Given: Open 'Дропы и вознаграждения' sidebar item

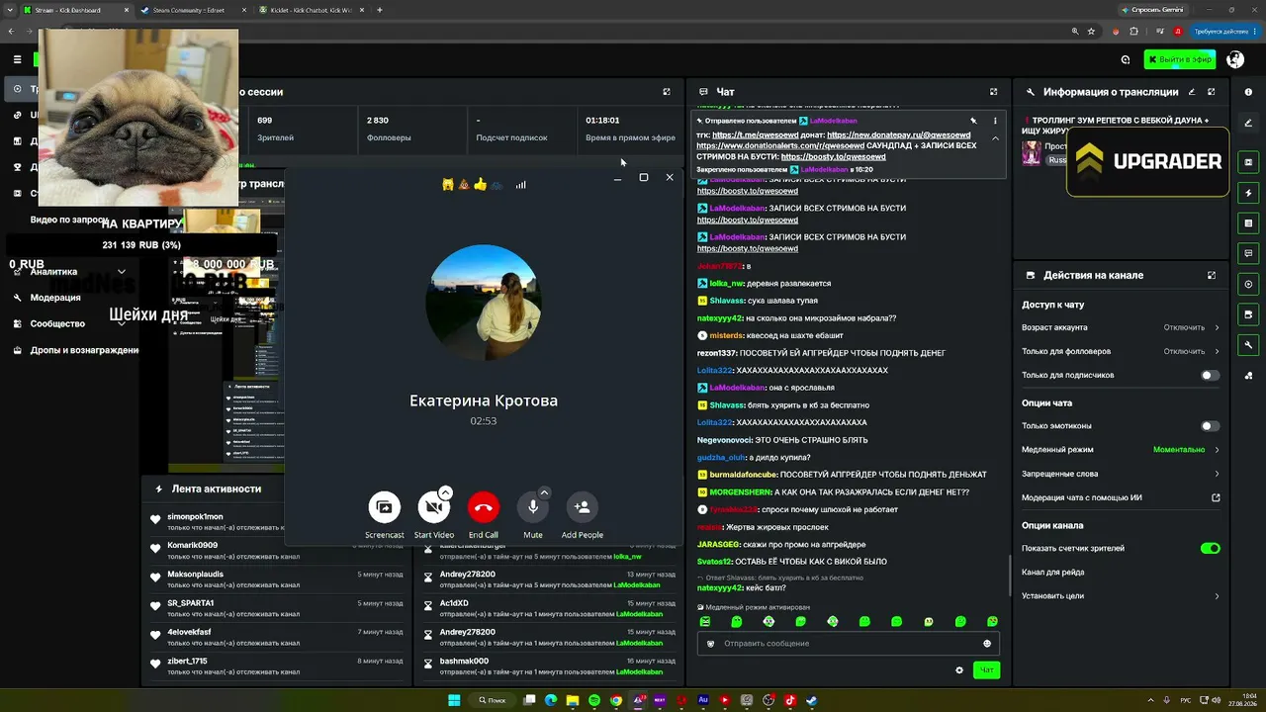Looking at the screenshot, I should [75, 350].
